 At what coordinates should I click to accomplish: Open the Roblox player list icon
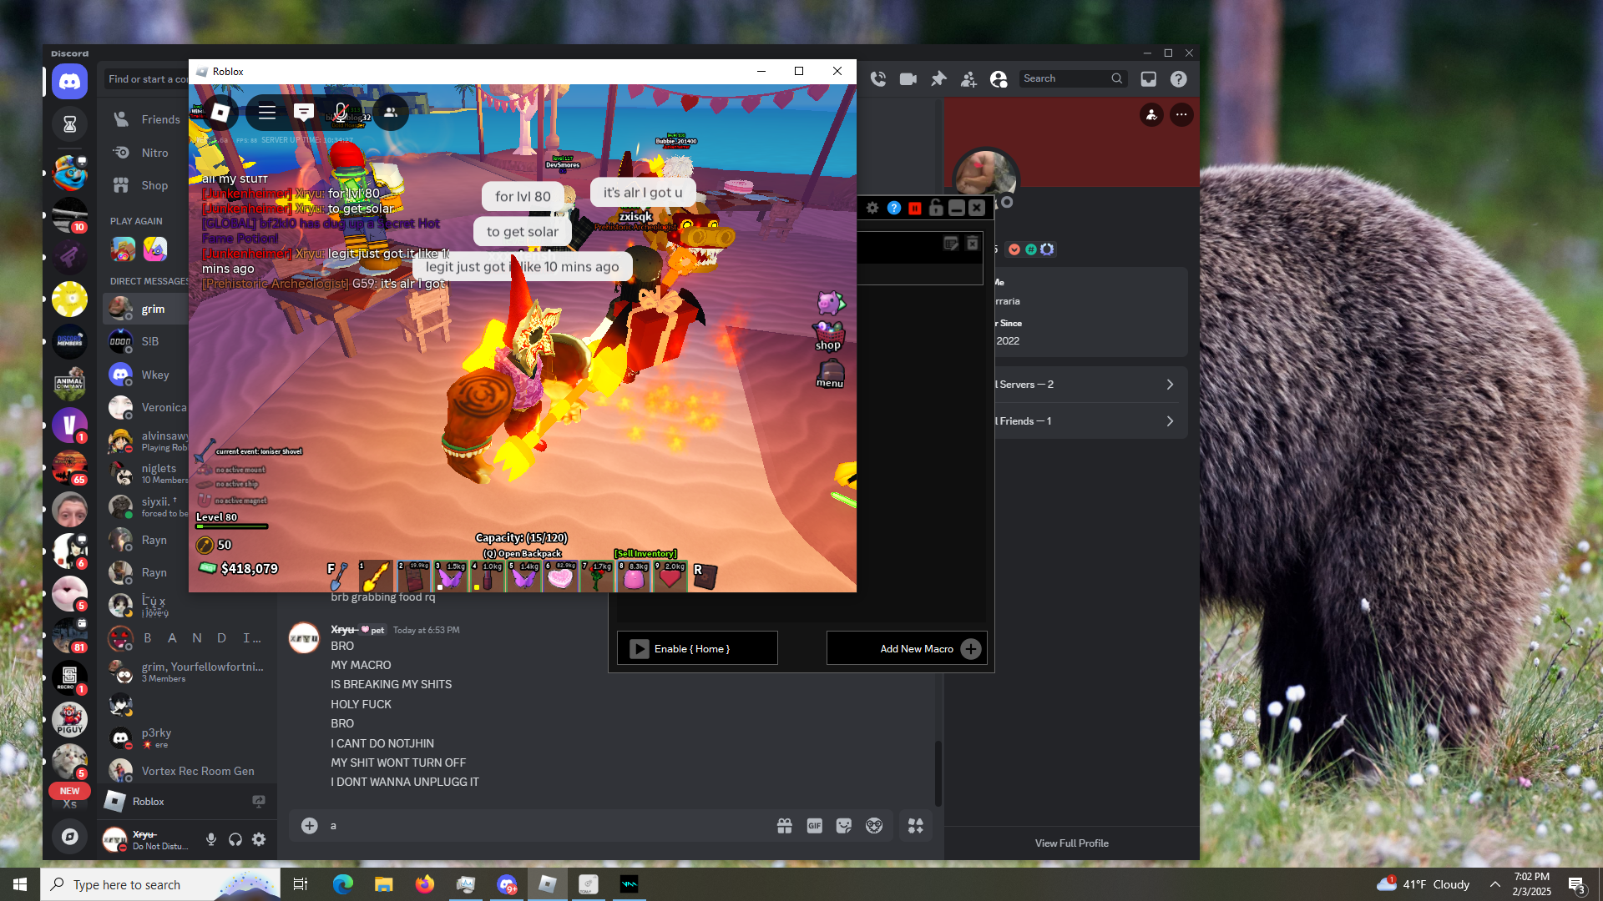tap(391, 112)
